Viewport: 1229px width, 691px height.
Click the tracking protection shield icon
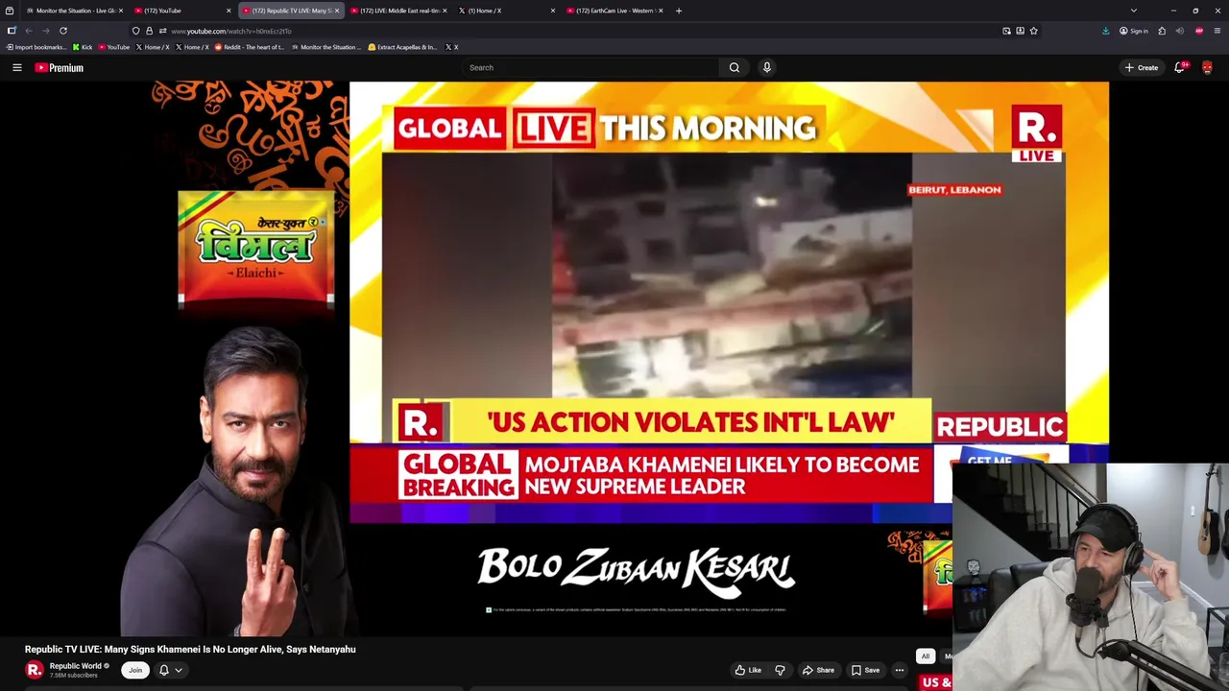(135, 31)
